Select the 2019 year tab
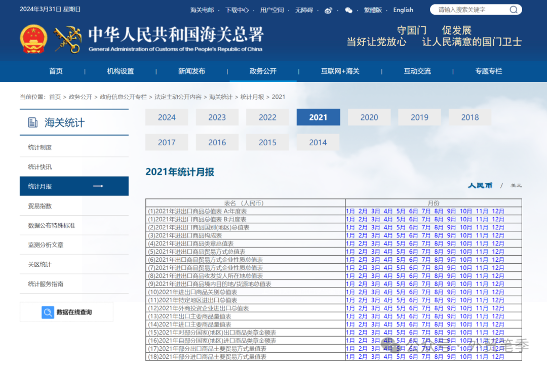This screenshot has height=368, width=547. point(419,117)
